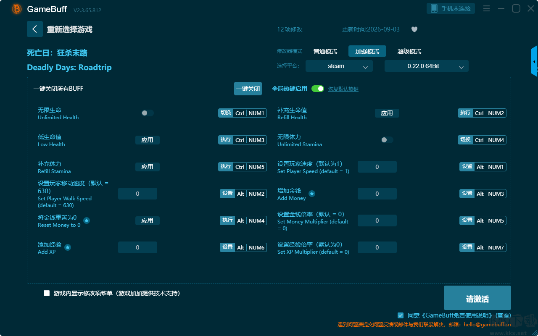Disable the global hotkey switch
The image size is (538, 336).
[318, 89]
